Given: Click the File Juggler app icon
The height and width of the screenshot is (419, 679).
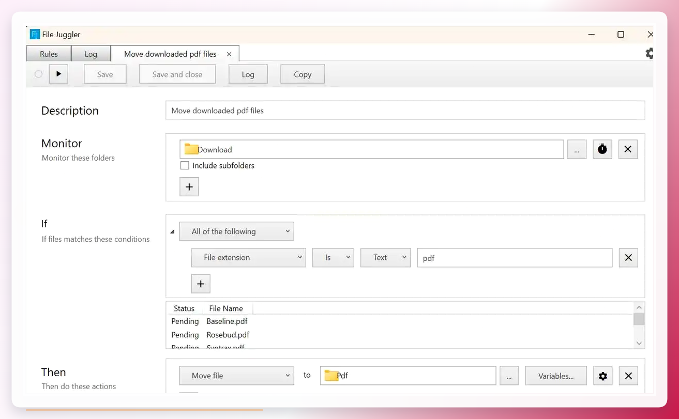Looking at the screenshot, I should (x=35, y=35).
